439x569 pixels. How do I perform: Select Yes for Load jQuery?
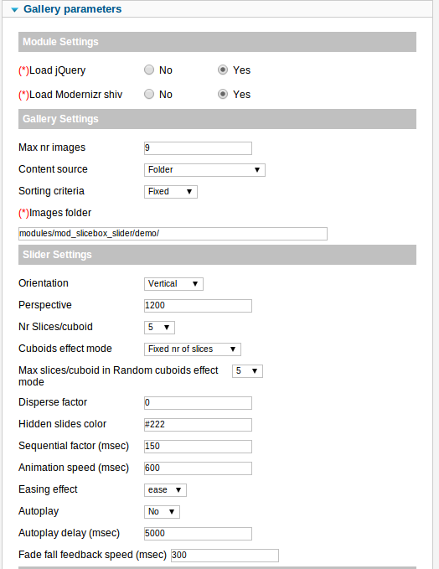pos(223,70)
